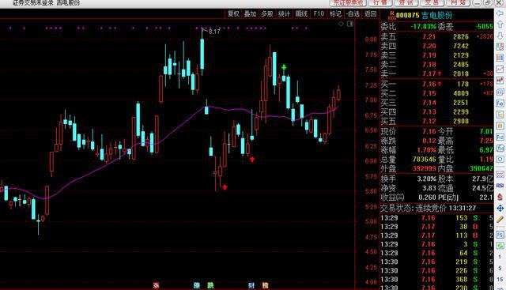Viewport: 506px width, 290px height.
Task: Open the line chart sidebar icon
Action: [500, 69]
